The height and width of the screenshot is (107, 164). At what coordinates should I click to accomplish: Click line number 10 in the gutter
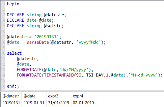click(3, 53)
